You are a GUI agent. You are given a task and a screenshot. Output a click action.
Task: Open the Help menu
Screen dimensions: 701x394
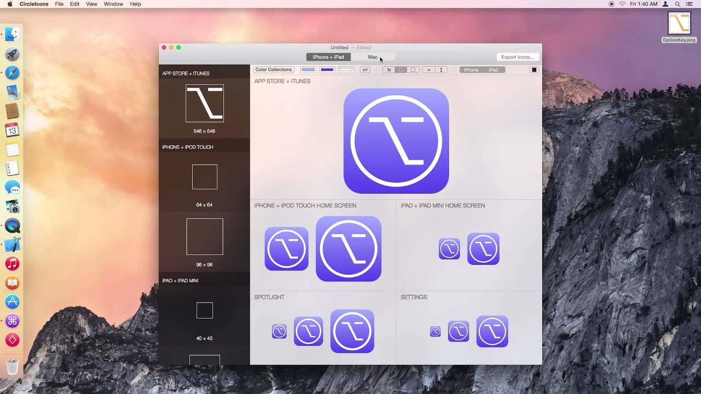[135, 4]
